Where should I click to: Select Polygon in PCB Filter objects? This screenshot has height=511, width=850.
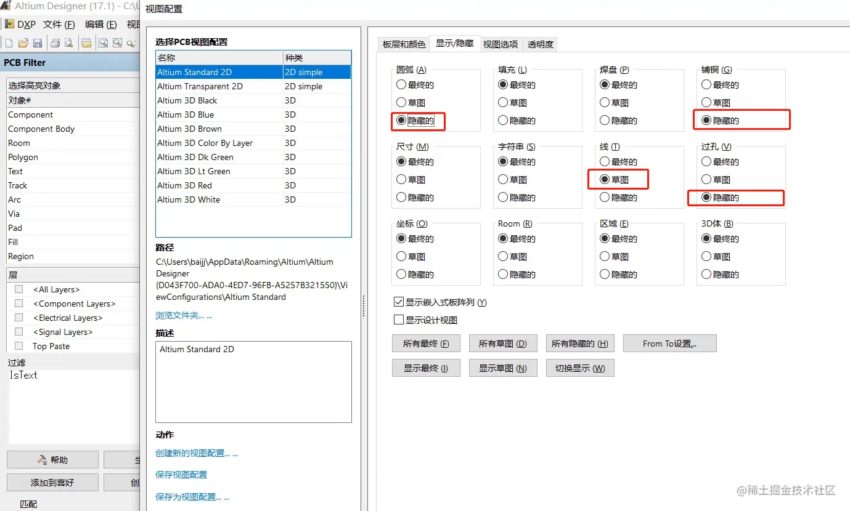click(73, 157)
